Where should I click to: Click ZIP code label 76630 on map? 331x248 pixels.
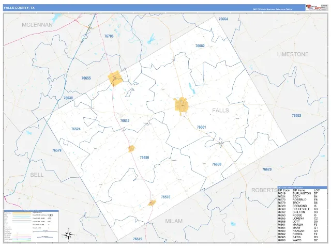tap(68, 98)
